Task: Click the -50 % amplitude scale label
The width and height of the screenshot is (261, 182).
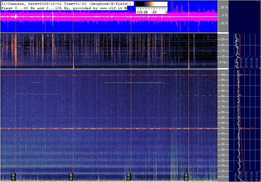Action: pos(224,23)
